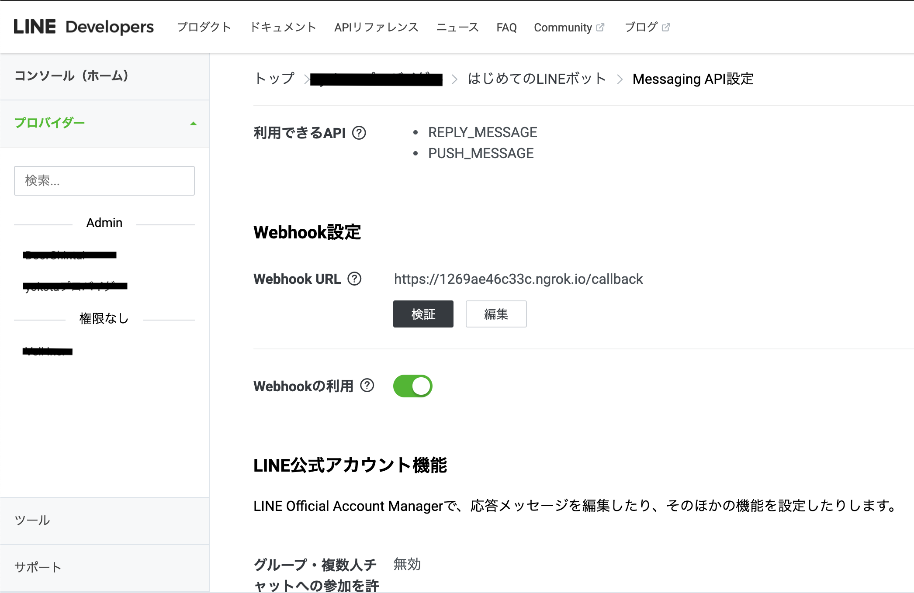The height and width of the screenshot is (593, 914).
Task: Click the 権限なし group label
Action: point(104,318)
